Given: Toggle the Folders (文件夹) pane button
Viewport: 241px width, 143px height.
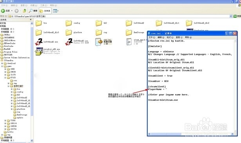Looking at the screenshot, I should (x=45, y=11).
